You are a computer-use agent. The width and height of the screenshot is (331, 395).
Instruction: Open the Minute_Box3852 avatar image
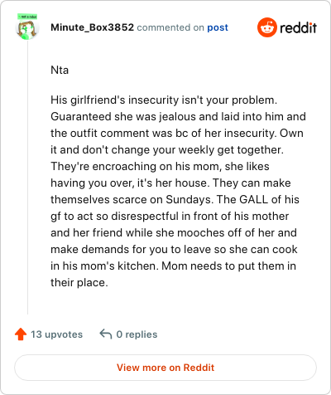pyautogui.click(x=27, y=29)
